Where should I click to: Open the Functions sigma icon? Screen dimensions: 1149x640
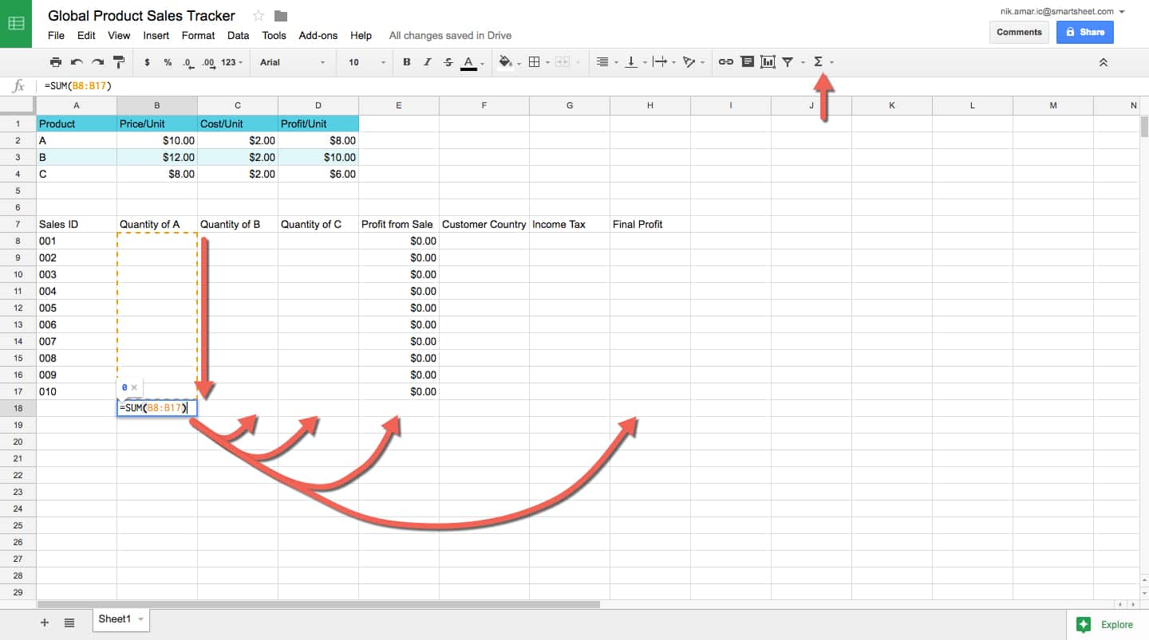(x=818, y=62)
